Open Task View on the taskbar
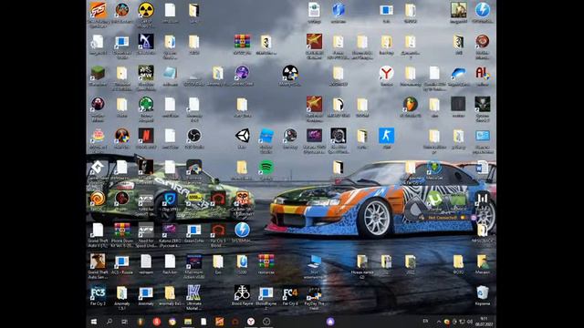584x328 pixels. (125, 322)
